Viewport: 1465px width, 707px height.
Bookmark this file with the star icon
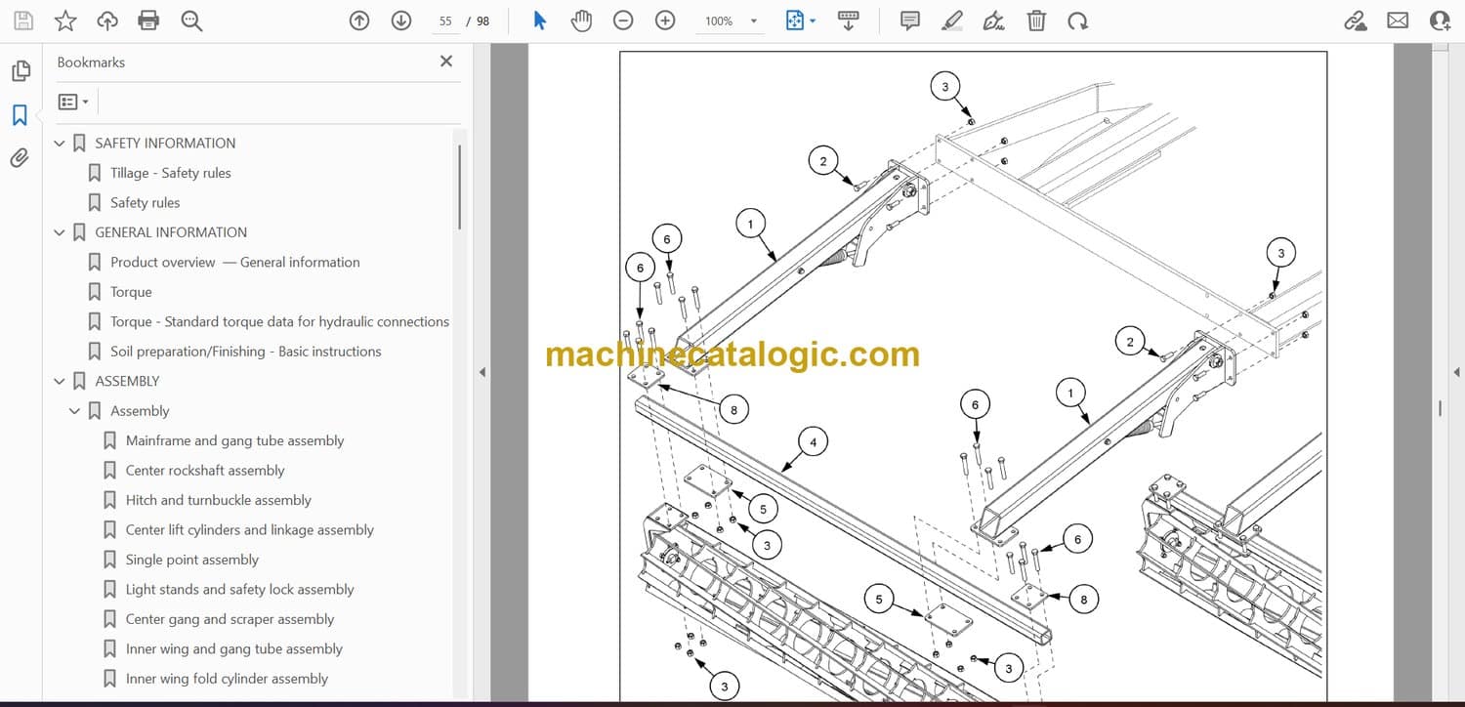pos(65,21)
